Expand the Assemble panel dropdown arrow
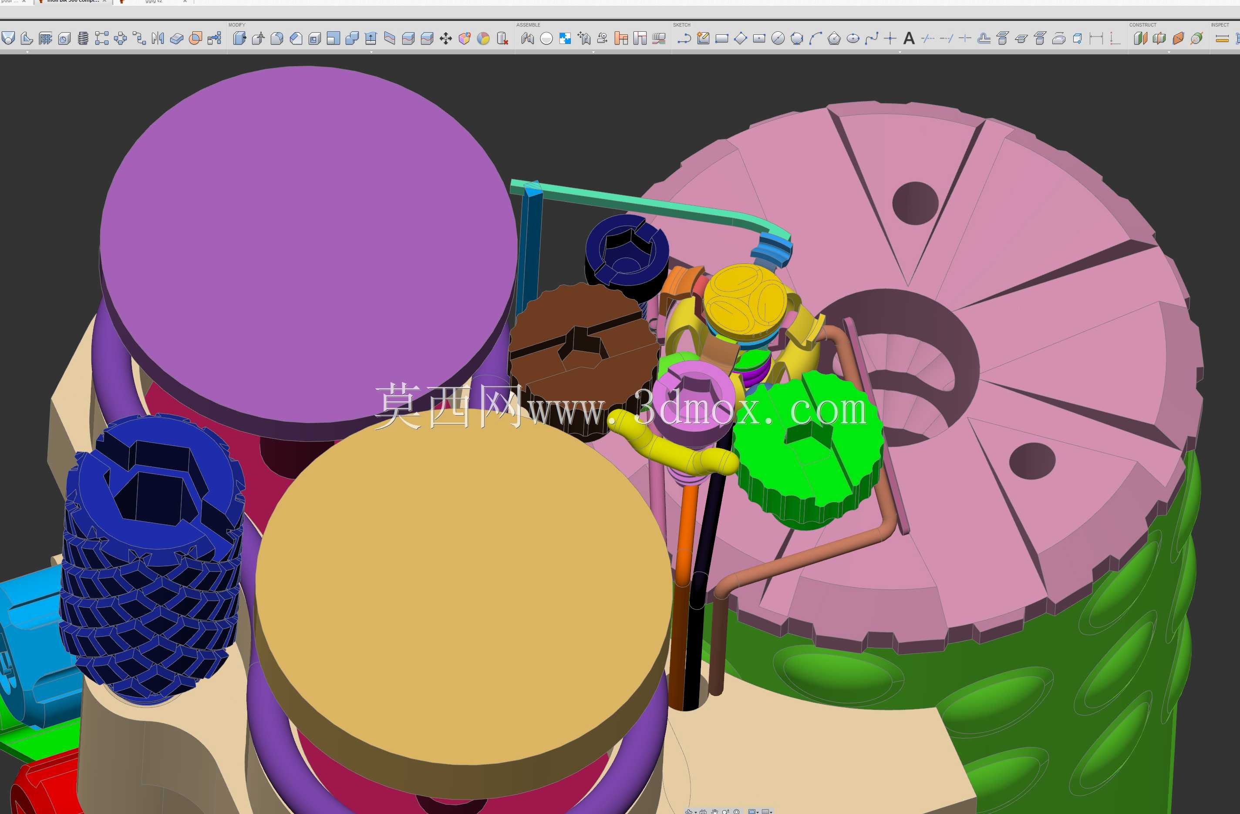The image size is (1240, 814). click(593, 52)
